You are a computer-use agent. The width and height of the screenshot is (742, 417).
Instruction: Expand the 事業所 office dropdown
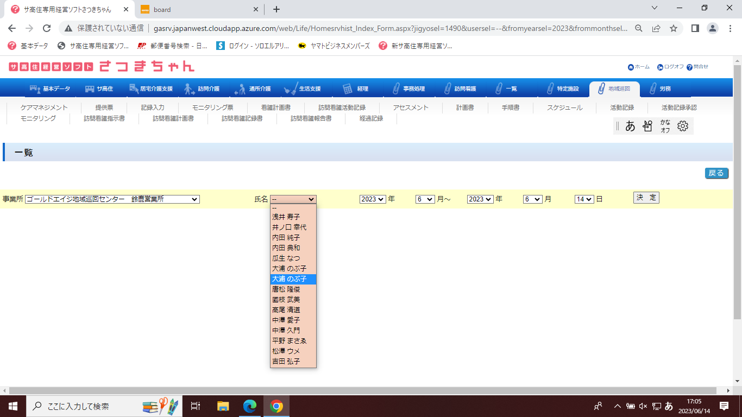pyautogui.click(x=112, y=199)
